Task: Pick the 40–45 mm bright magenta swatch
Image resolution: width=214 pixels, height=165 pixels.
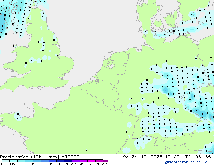Action: pos(91,161)
